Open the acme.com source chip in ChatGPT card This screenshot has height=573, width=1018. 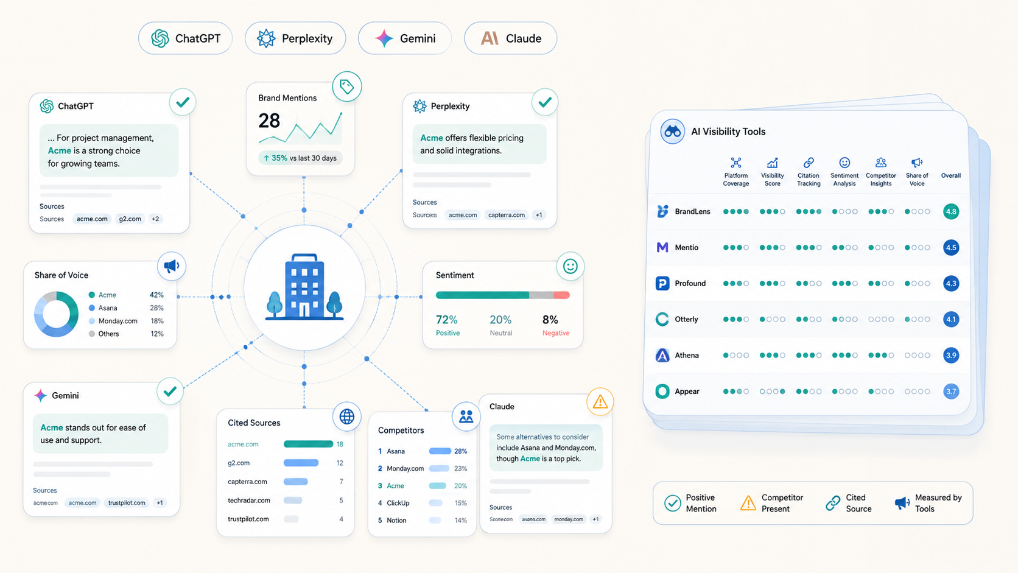click(92, 219)
